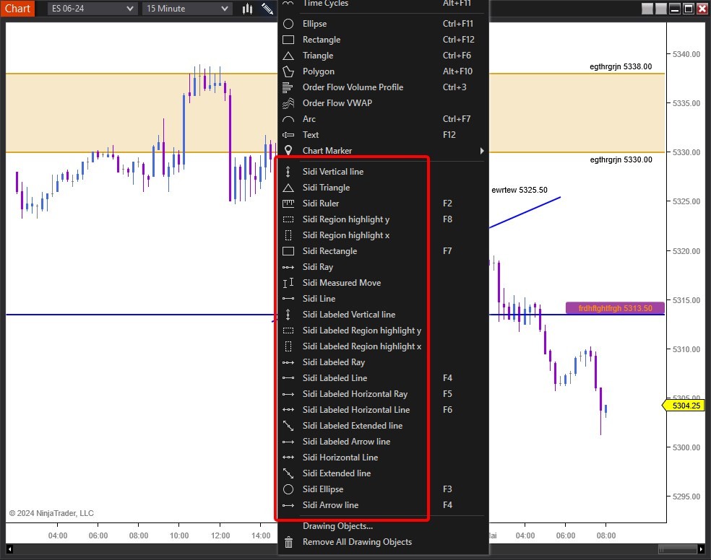Click the first gray window-layout button in title bar
This screenshot has height=560, width=711.
click(647, 9)
